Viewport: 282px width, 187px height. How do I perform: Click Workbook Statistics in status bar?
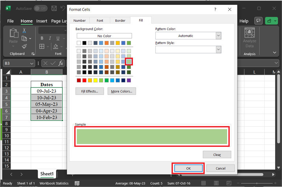tap(54, 183)
